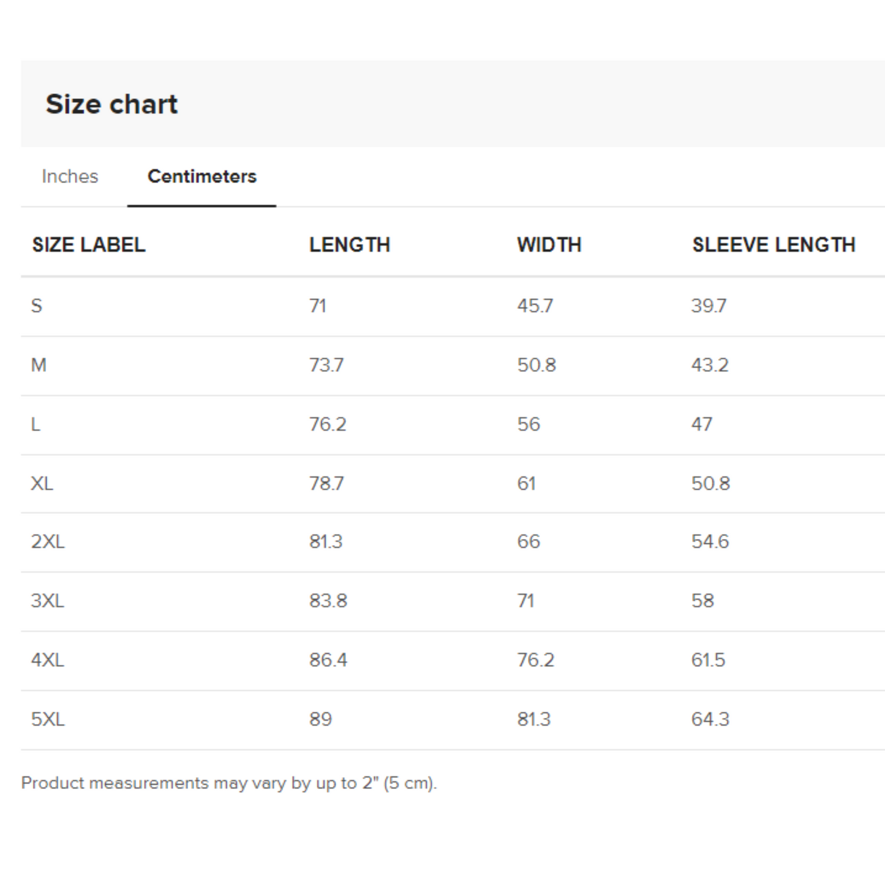Select the 3XL size row label
Screen dimensions: 885x885
(x=49, y=600)
